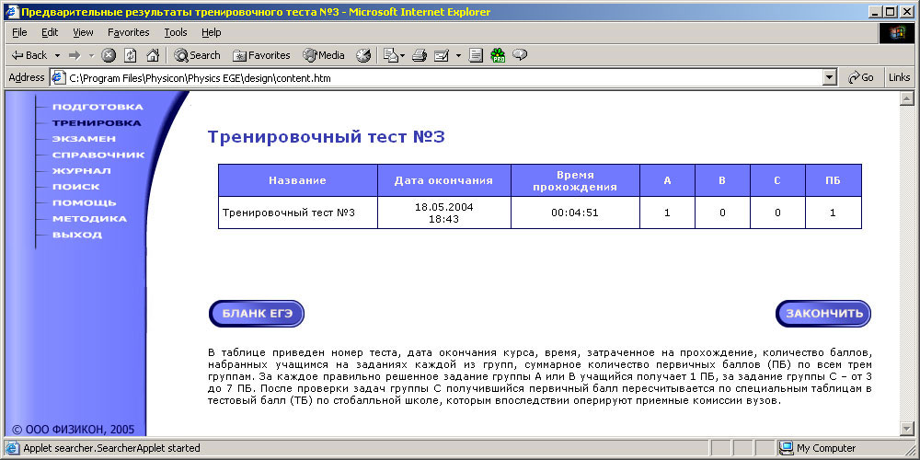920x460 pixels.
Task: Click the Edit page toolbar icon
Action: click(x=442, y=55)
